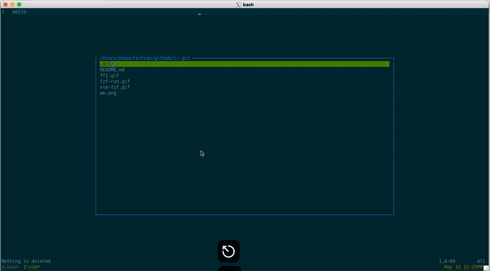490x271 pixels.
Task: Select ff1.gif in the file list
Action: (109, 76)
